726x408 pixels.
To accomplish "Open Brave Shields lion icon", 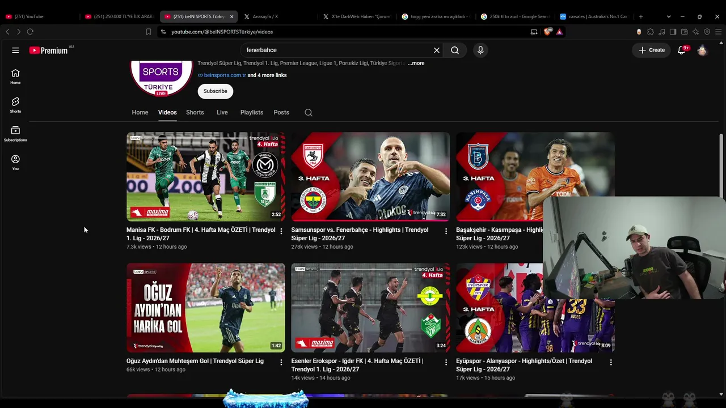I will (x=547, y=32).
